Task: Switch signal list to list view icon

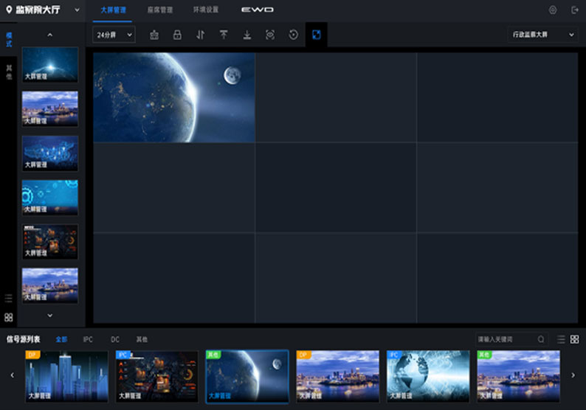Action: (561, 339)
